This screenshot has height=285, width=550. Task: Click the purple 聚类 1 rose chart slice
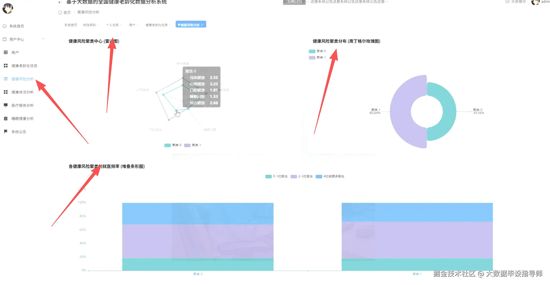[x=400, y=112]
